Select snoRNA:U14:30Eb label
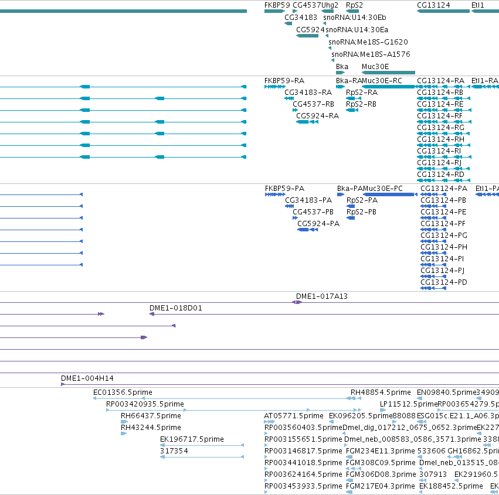The height and width of the screenshot is (495, 499). pos(355,17)
